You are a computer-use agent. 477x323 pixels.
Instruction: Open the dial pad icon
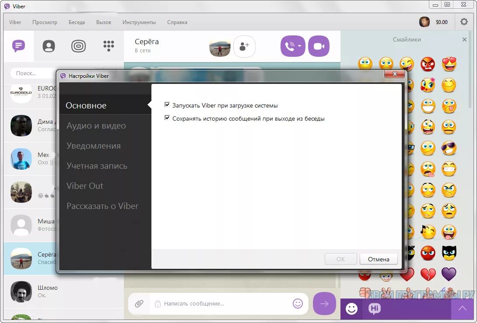(109, 46)
